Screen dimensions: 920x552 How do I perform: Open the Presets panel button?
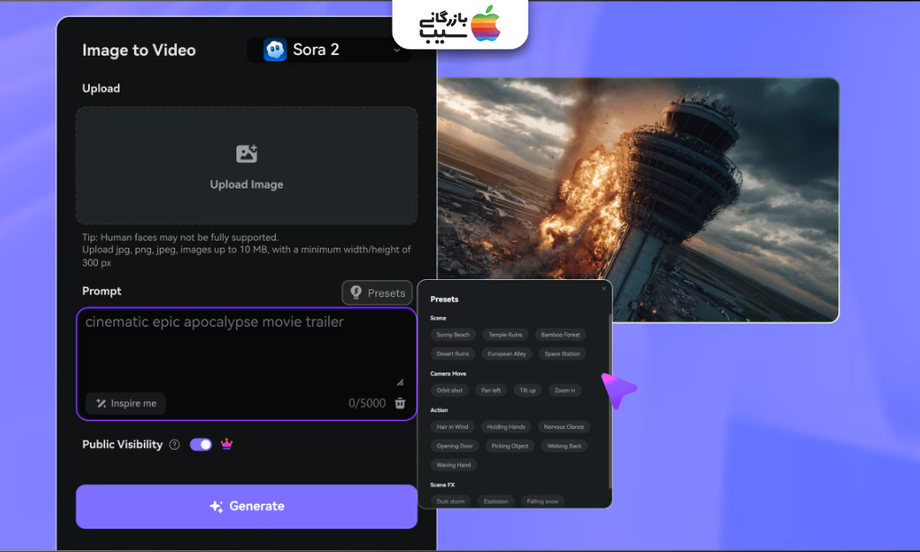377,293
